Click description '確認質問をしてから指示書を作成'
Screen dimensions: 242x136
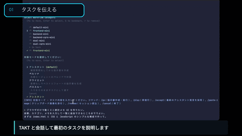point(49,71)
